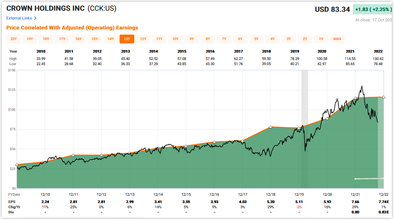Click the white dividend line near 12/21
Viewport: 394px width, 220px height.
click(x=369, y=179)
